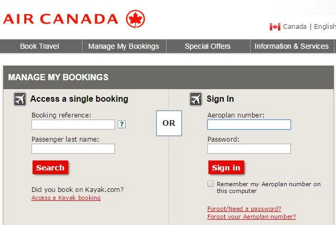Click the airplane icon beside Access a single booking

click(x=20, y=99)
